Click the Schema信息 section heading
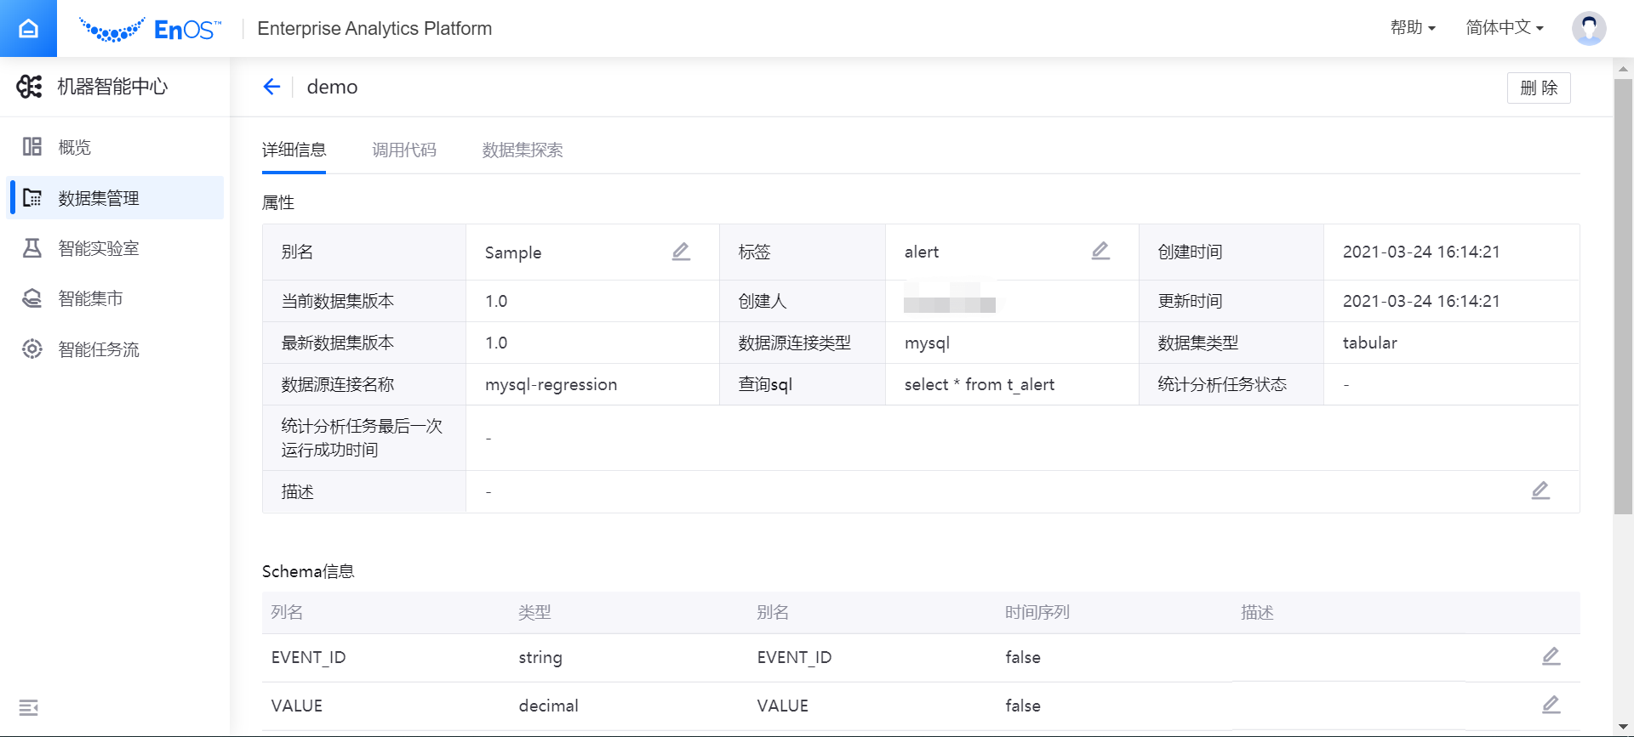This screenshot has width=1634, height=737. coord(308,571)
